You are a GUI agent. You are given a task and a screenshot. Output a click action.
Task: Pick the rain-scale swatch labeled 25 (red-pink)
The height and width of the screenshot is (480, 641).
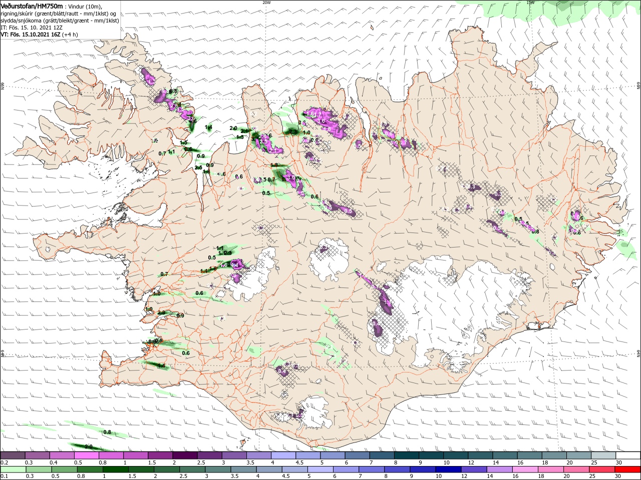tap(602, 469)
